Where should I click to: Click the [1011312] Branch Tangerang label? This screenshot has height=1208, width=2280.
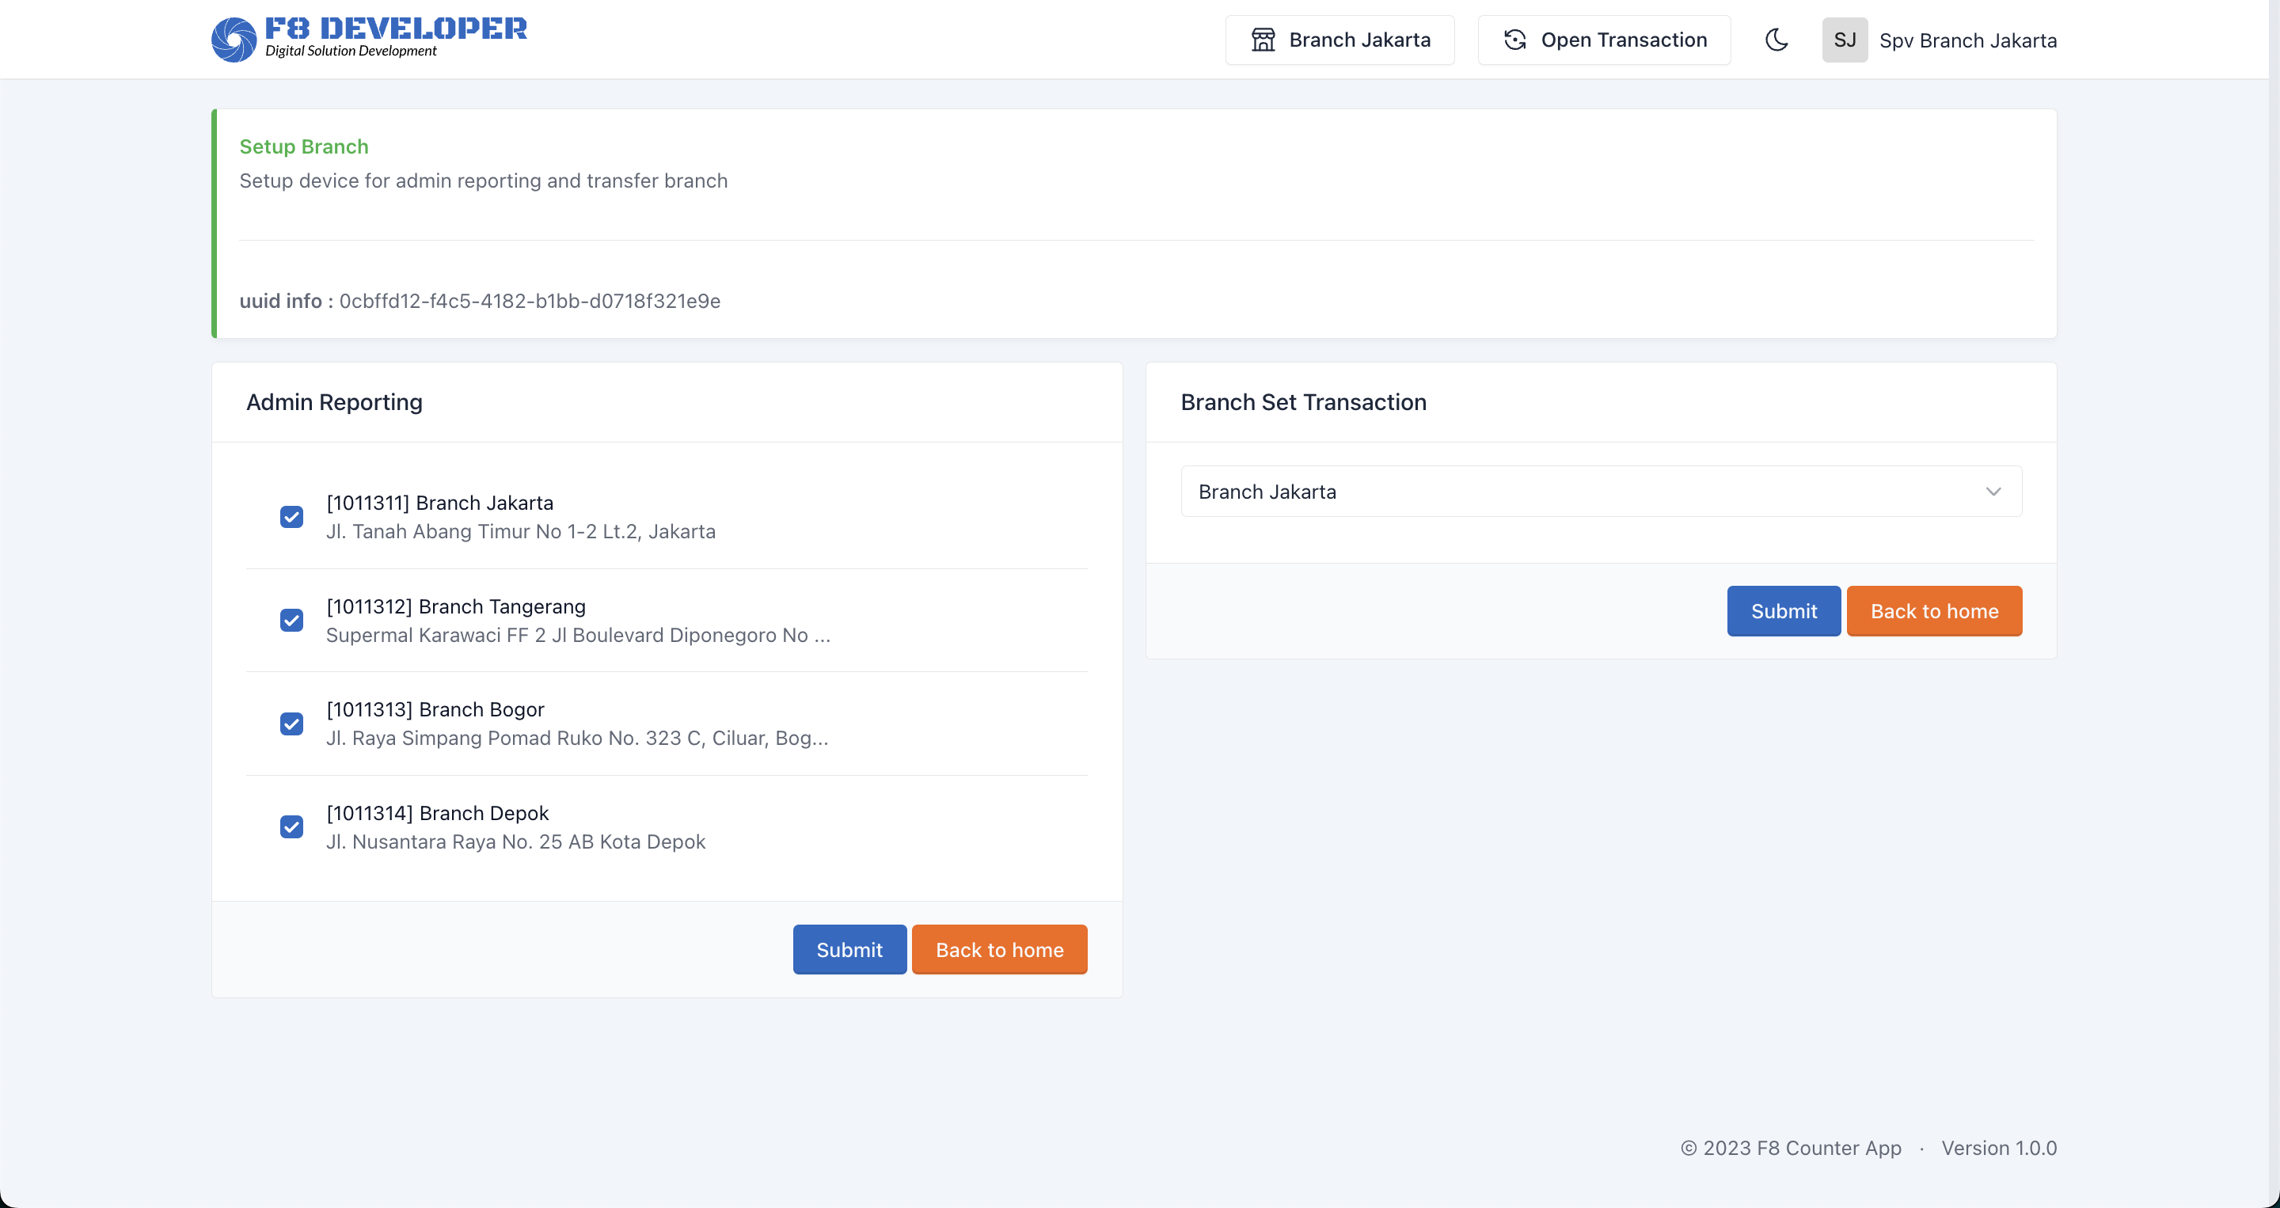(x=456, y=606)
